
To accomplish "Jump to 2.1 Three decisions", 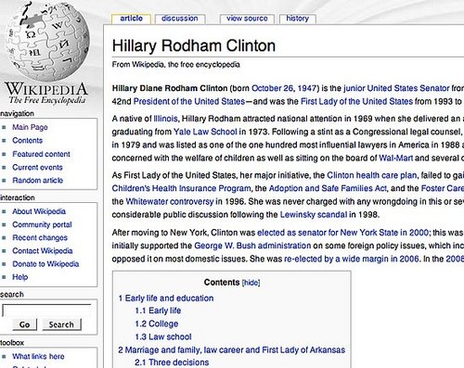I will tap(172, 362).
